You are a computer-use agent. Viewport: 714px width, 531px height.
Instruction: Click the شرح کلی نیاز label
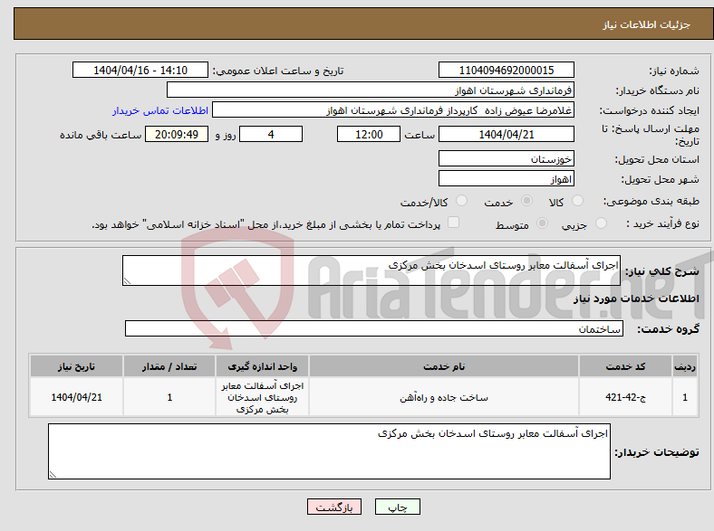[x=662, y=271]
